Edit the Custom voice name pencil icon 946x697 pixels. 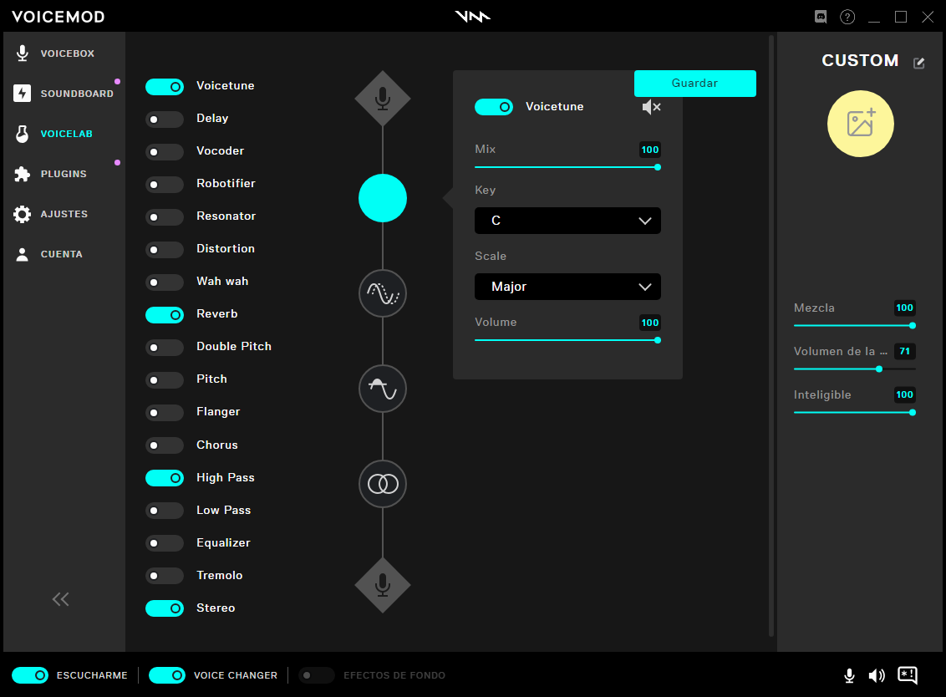coord(919,63)
